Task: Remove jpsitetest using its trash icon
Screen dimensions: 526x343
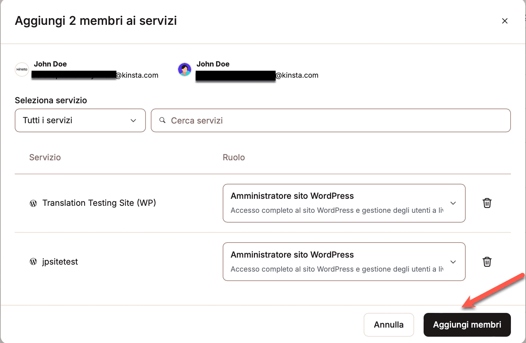Action: [487, 262]
